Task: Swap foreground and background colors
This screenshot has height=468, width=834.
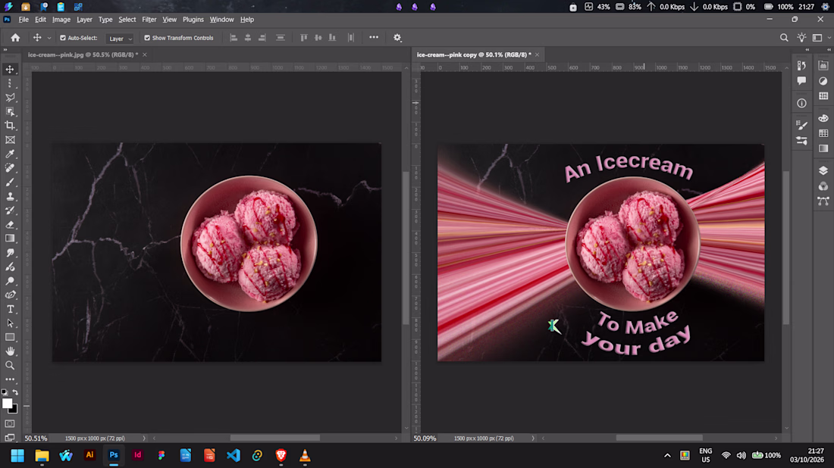Action: 15,392
